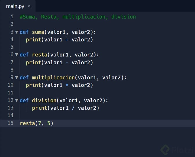This screenshot has height=157, width=195.
Task: Click the asterisk operator on line 10
Action: 67,85
